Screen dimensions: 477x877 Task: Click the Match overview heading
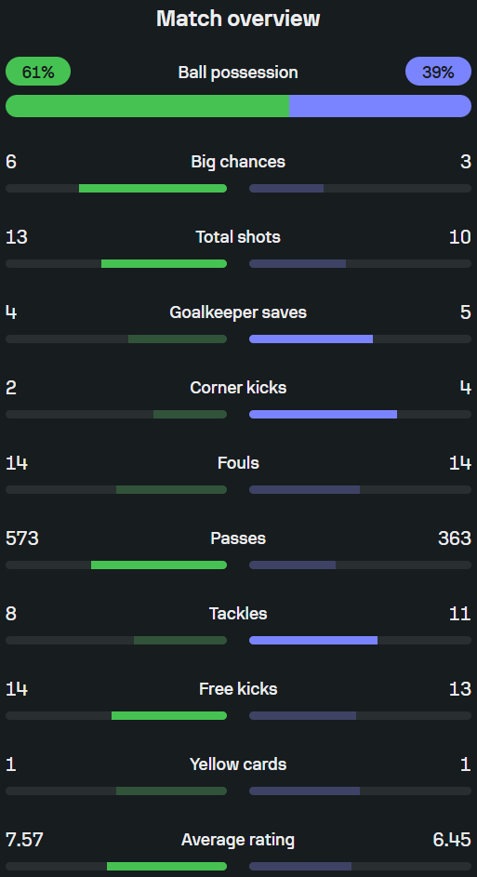(x=238, y=19)
